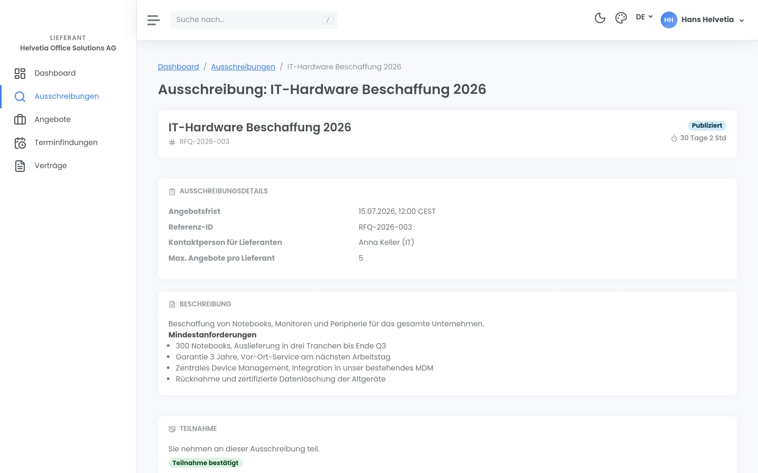Click the '300 Notebooks' requirement bullet
The height and width of the screenshot is (473, 758).
pos(281,346)
